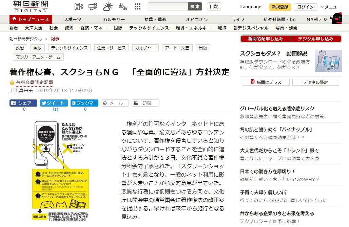Open 環境・エネルギー in the sub navigation
This screenshot has width=349, height=227.
[x=193, y=28]
